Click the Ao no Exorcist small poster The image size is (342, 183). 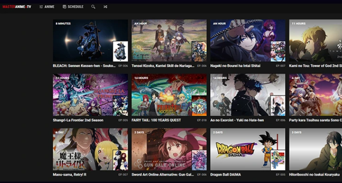(278, 106)
